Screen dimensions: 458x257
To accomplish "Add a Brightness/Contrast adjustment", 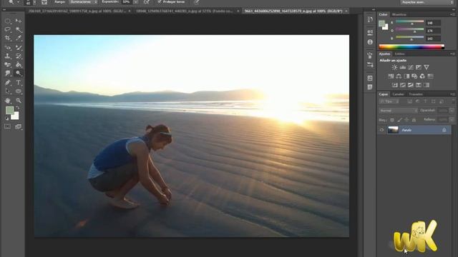I will point(394,67).
